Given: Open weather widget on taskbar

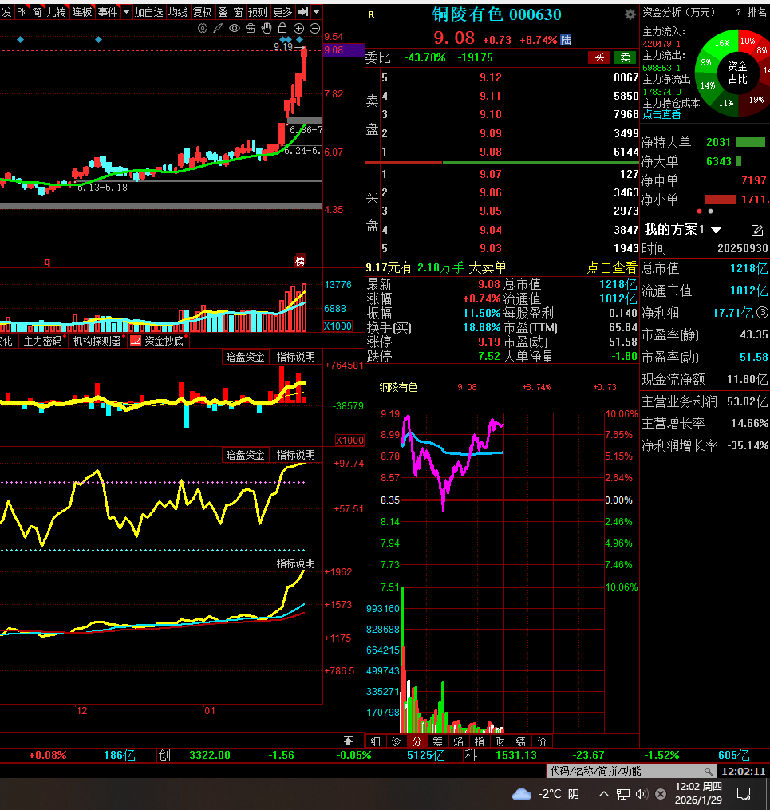Looking at the screenshot, I should point(545,794).
